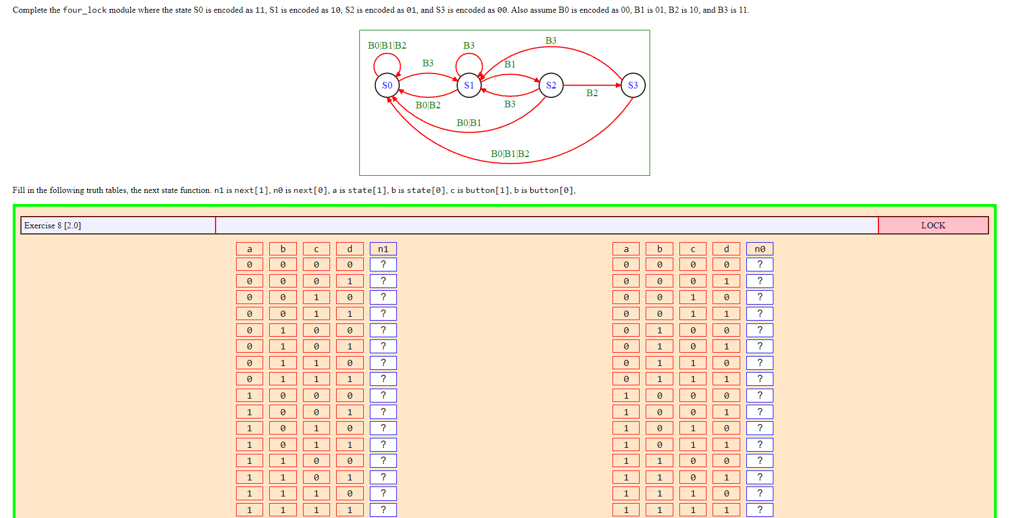The image size is (1010, 518).
Task: Click the ? cell for n1 in row 0000
Action: (383, 264)
